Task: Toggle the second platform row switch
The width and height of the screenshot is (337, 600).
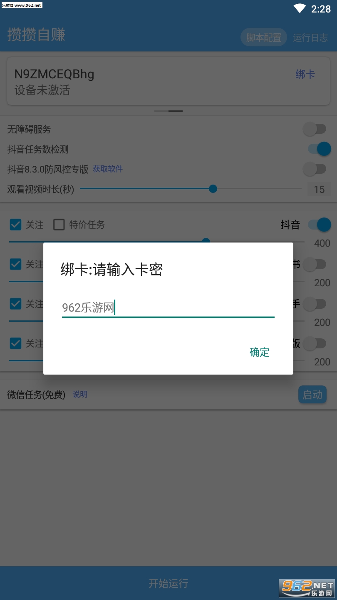Action: click(x=315, y=264)
